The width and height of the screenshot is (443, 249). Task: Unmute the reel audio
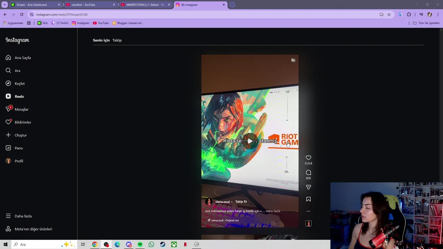(293, 60)
